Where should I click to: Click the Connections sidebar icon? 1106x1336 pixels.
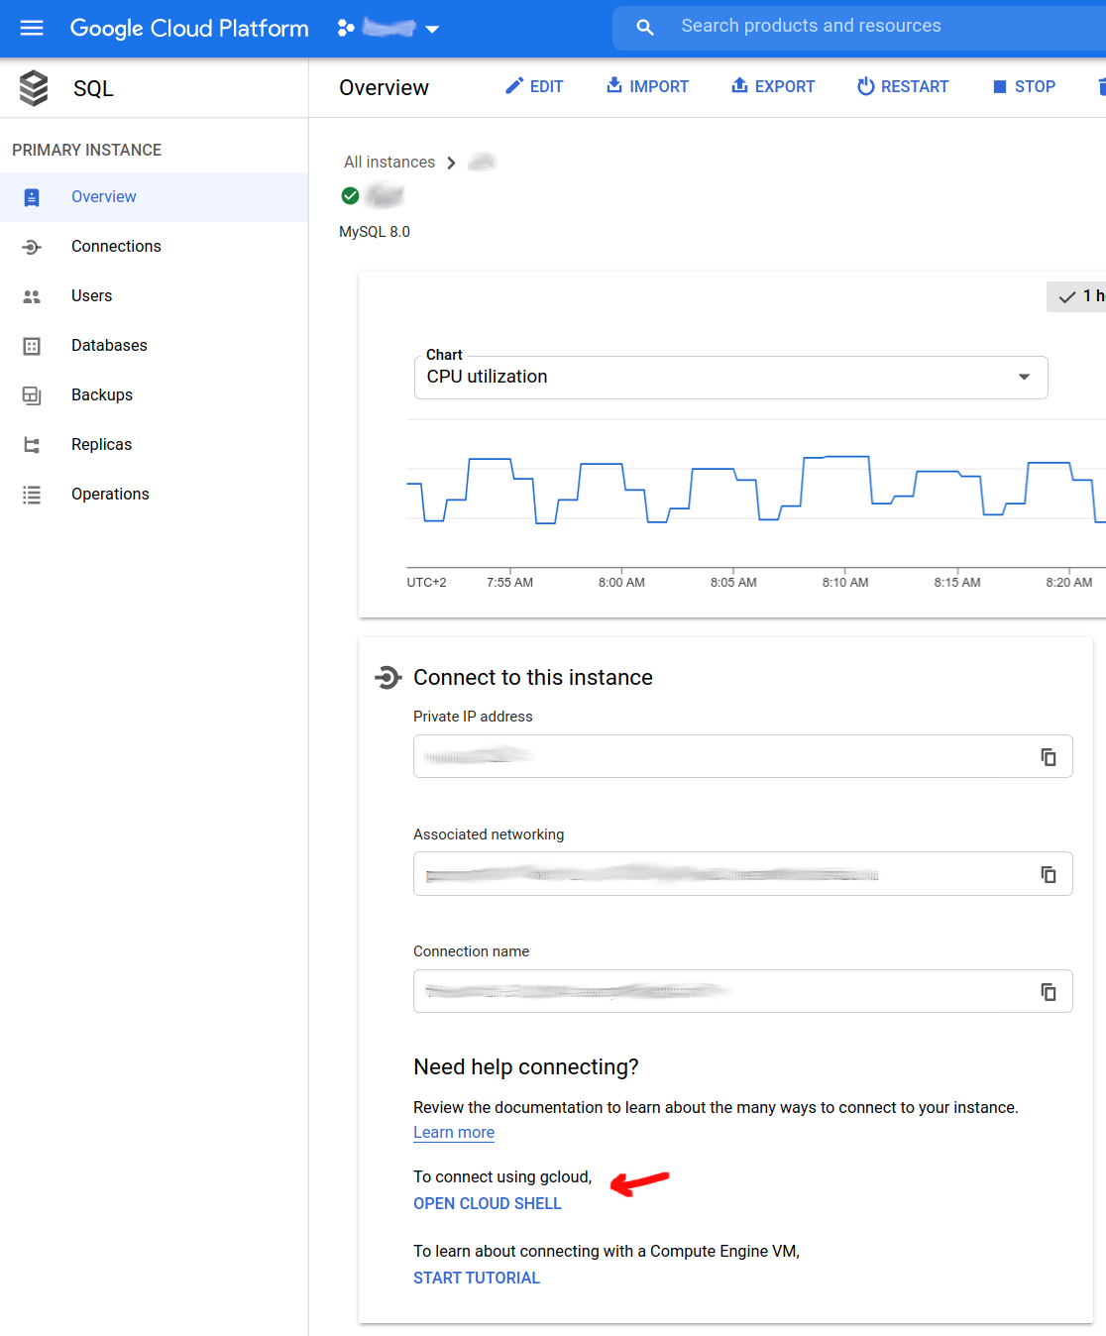[32, 247]
